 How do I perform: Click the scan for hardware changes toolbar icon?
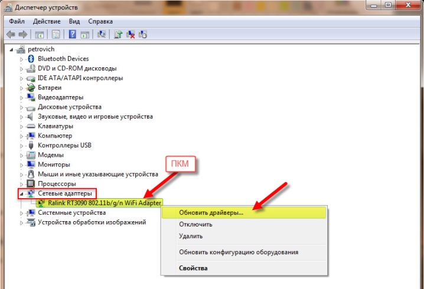pos(102,34)
